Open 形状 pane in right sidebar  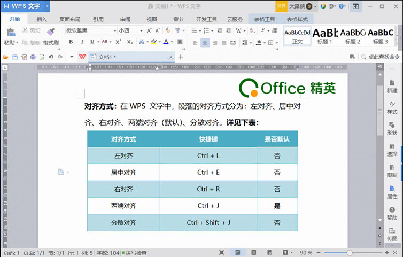pyautogui.click(x=392, y=129)
